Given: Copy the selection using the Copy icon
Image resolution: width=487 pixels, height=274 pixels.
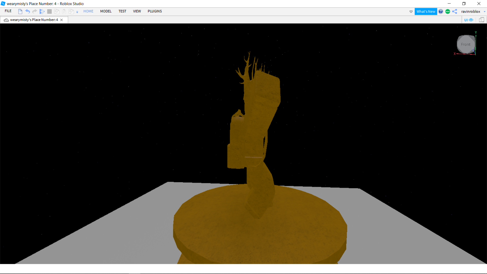Looking at the screenshot, I should (57, 11).
